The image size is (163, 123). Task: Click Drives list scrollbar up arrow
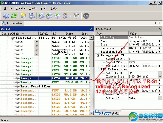[91, 38]
